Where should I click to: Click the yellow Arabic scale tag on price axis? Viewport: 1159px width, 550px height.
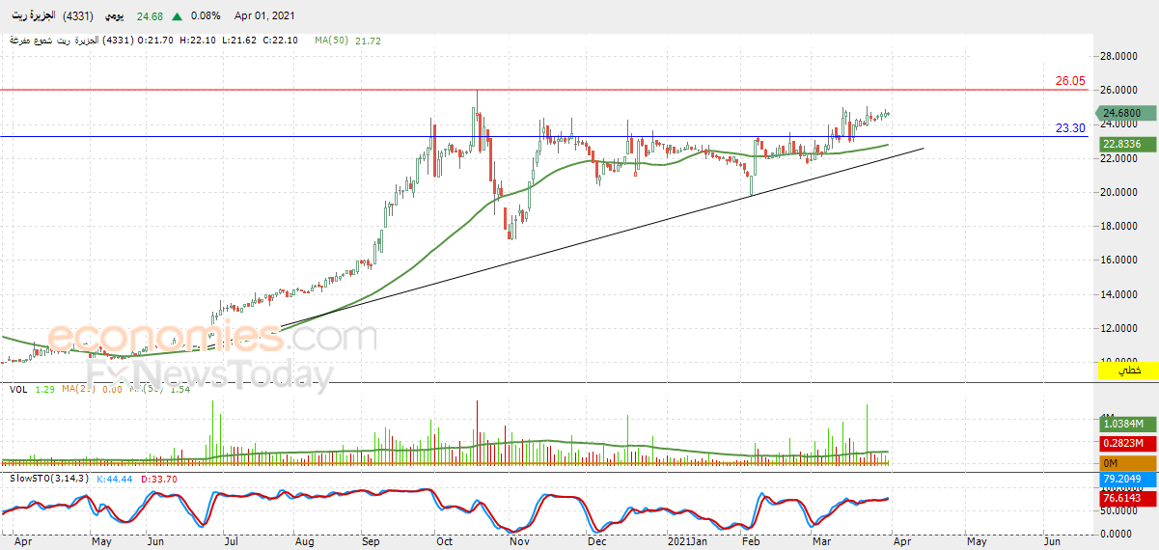coord(1128,371)
